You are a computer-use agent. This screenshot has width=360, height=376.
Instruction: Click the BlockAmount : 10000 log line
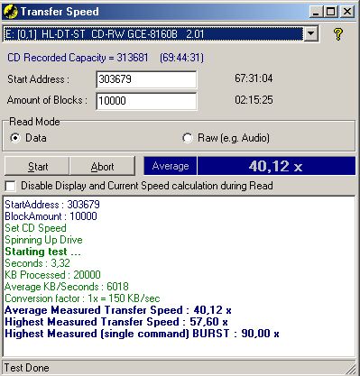click(51, 216)
